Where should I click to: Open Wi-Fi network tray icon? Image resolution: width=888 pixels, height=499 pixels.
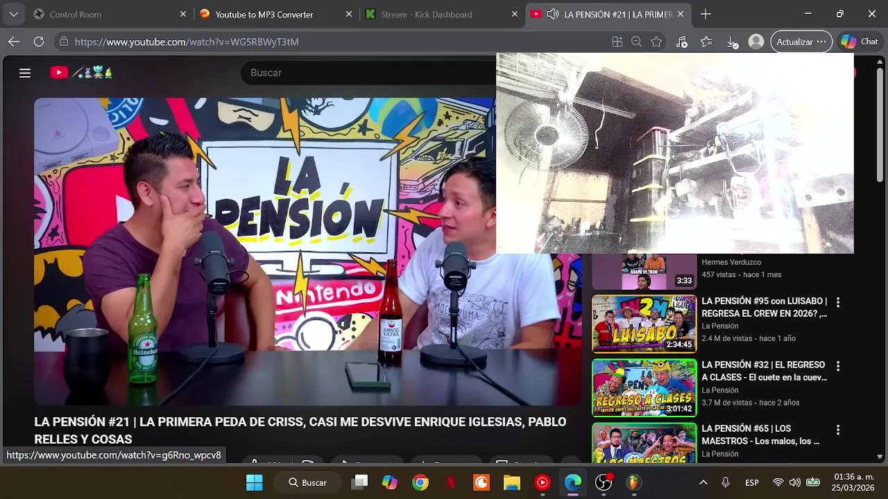coord(778,482)
